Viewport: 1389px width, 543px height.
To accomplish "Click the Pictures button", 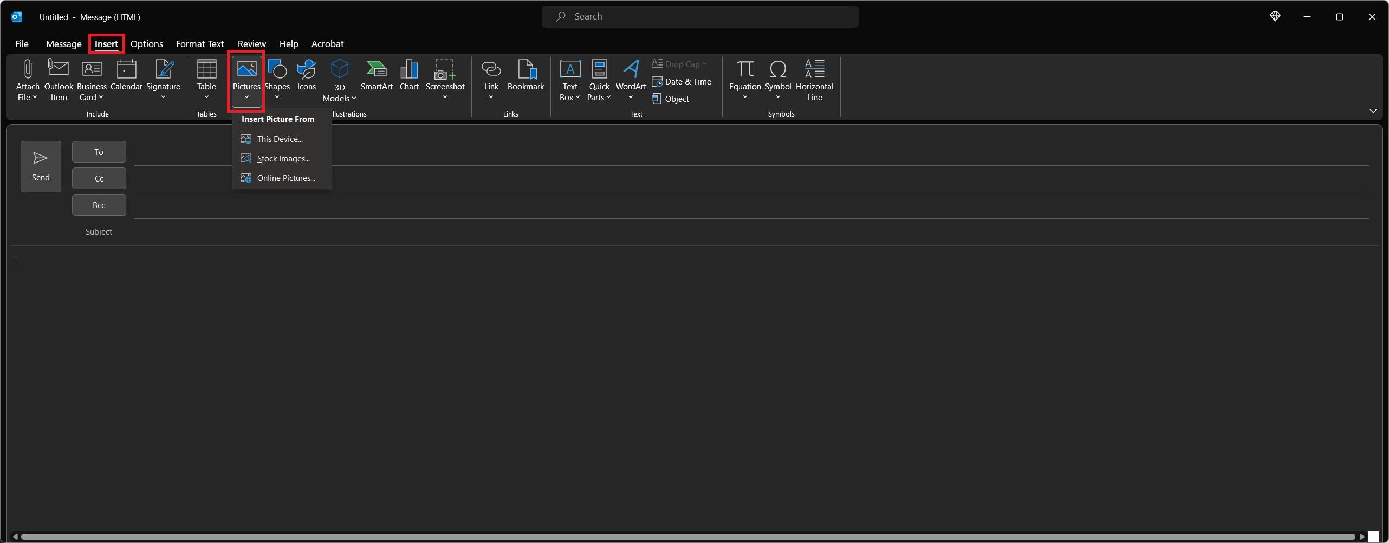I will click(x=246, y=80).
